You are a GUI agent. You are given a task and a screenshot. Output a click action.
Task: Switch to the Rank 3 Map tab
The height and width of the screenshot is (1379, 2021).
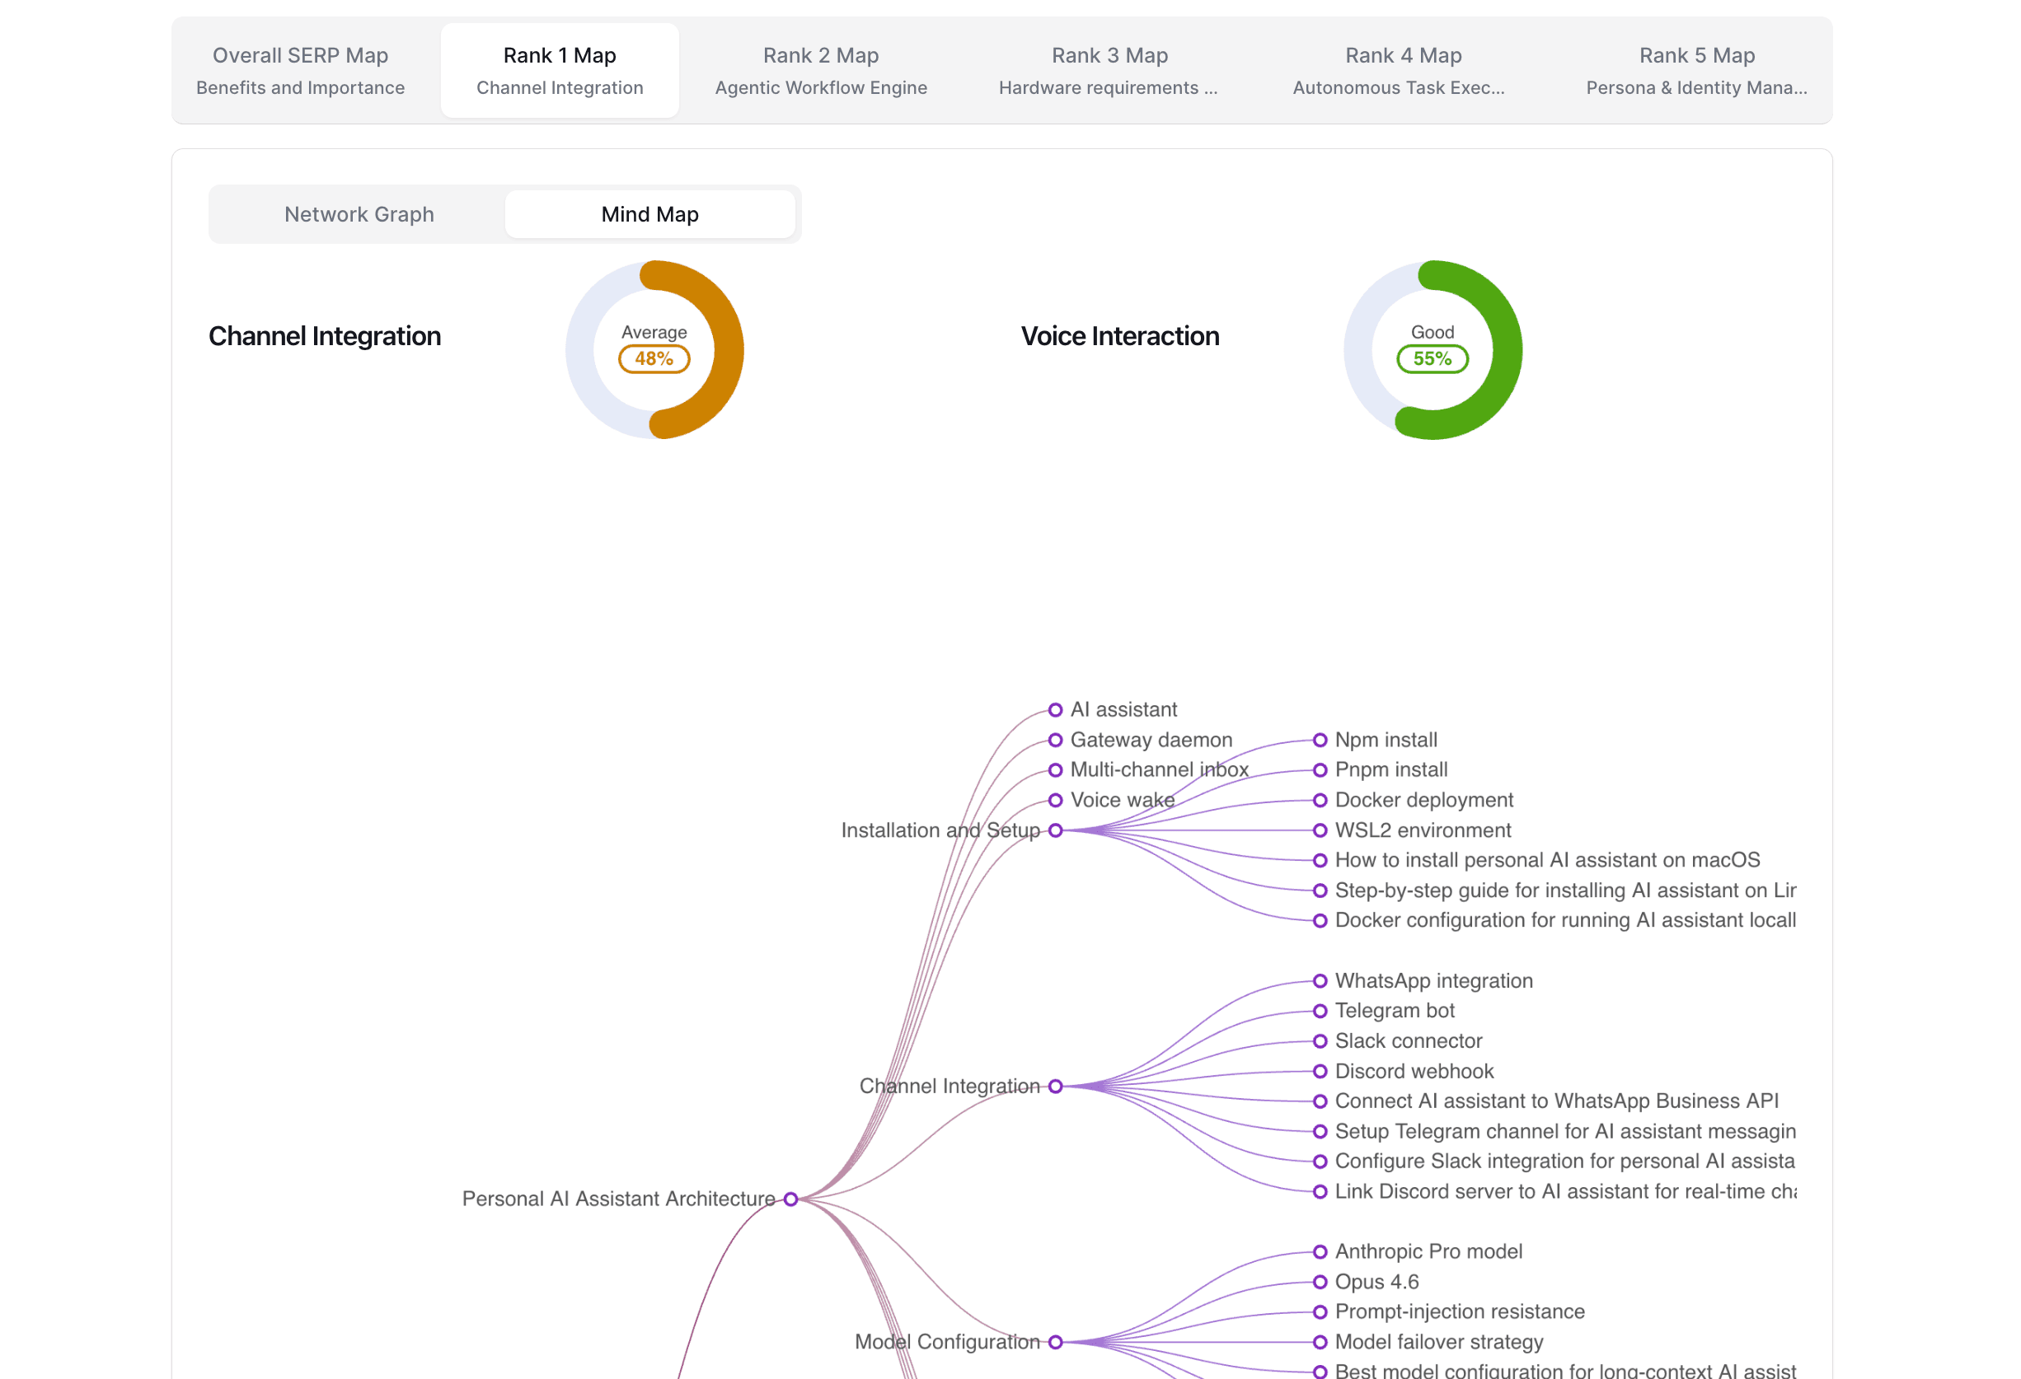(1109, 69)
